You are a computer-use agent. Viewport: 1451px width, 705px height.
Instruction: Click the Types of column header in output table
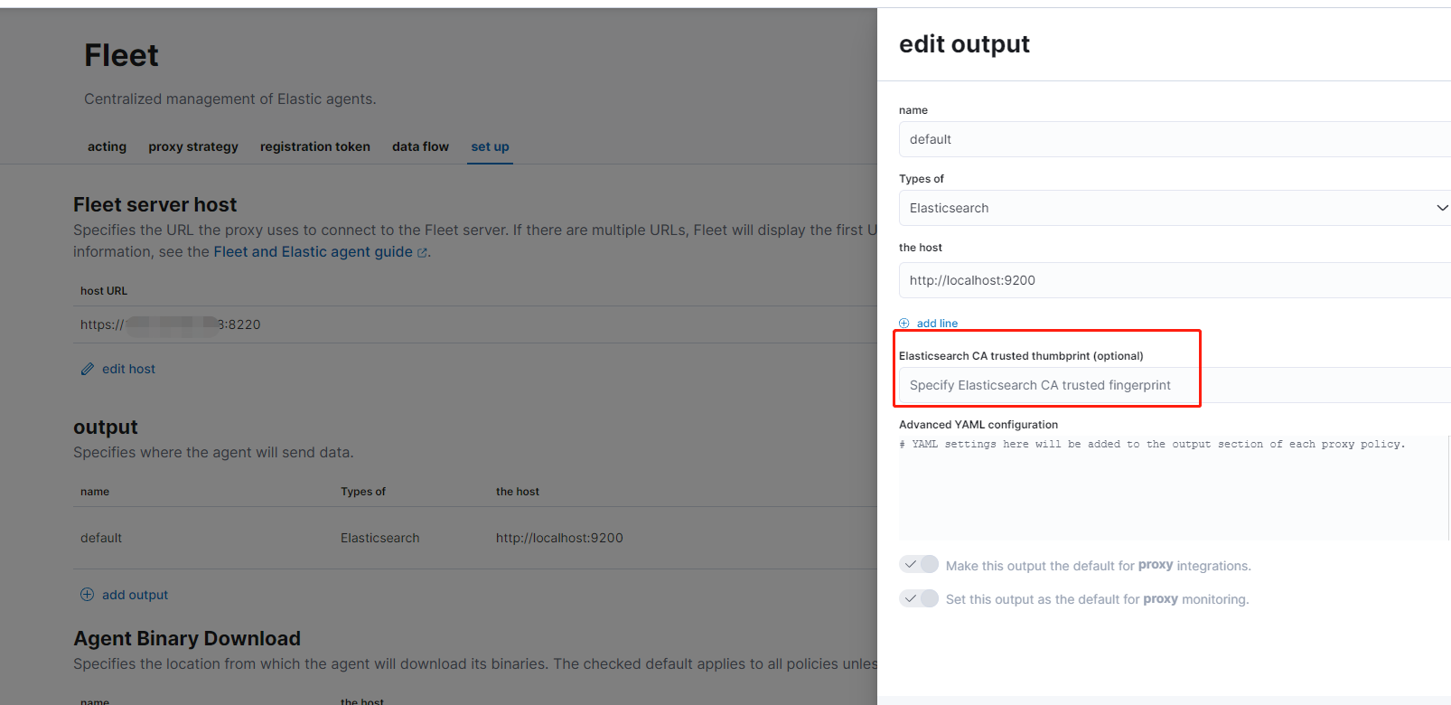click(x=363, y=492)
